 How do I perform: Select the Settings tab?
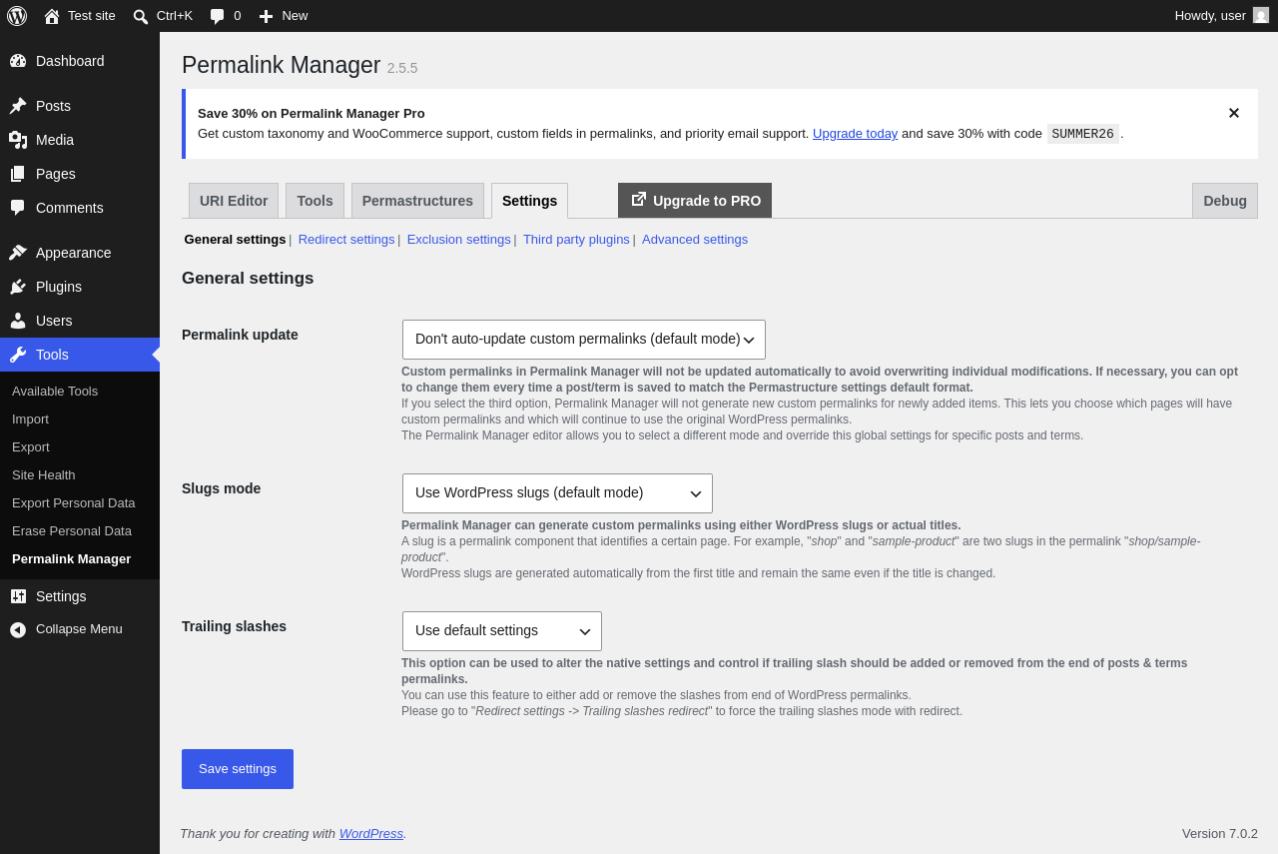tap(529, 201)
